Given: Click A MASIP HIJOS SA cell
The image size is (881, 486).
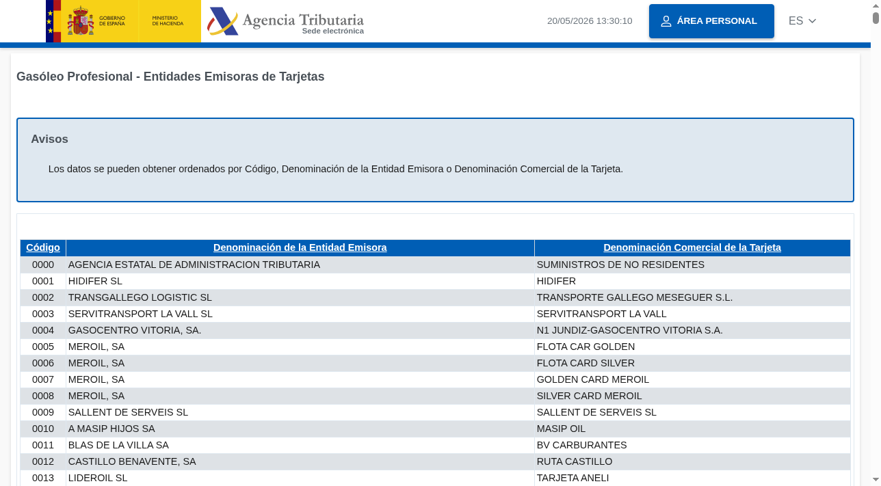Looking at the screenshot, I should 300,429.
